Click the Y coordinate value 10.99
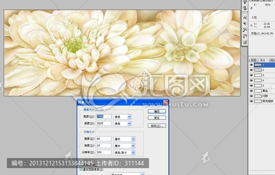275x175 pixels. 267,27
